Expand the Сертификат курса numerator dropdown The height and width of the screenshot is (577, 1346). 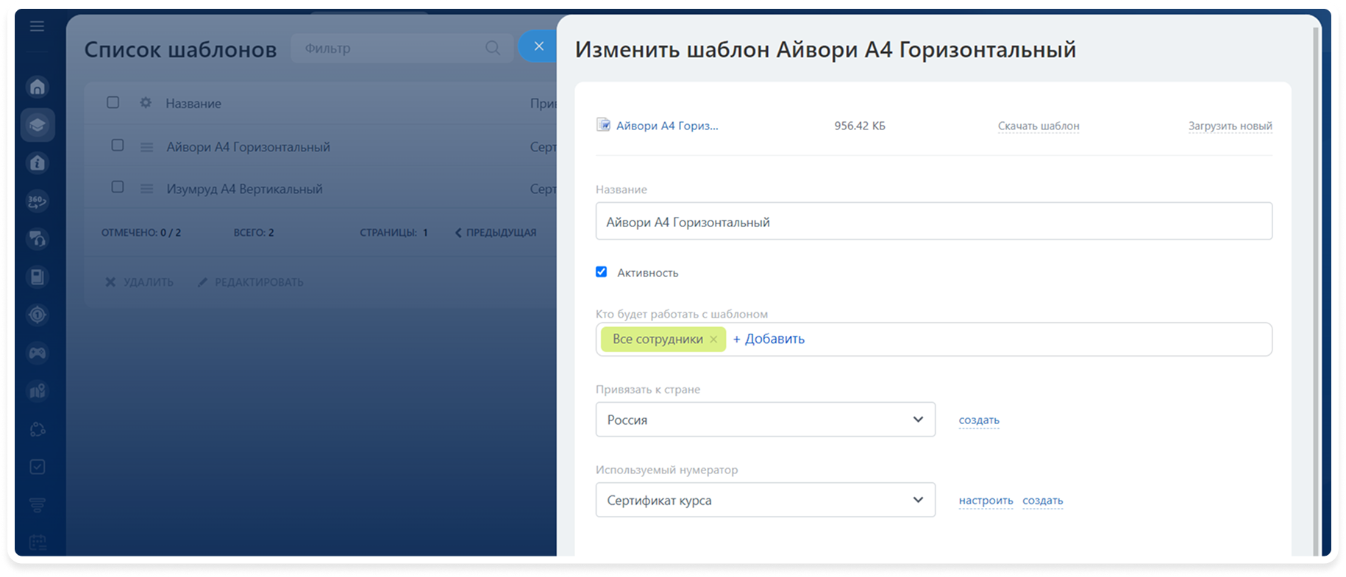(765, 500)
